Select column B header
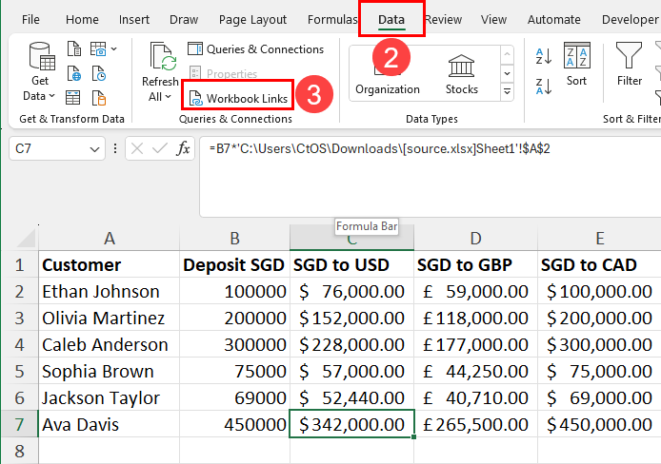This screenshot has height=464, width=661. pos(235,238)
